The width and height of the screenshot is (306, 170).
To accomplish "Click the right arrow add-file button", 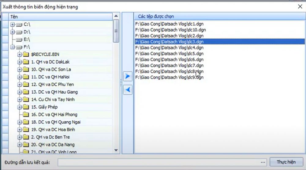I will click(128, 77).
